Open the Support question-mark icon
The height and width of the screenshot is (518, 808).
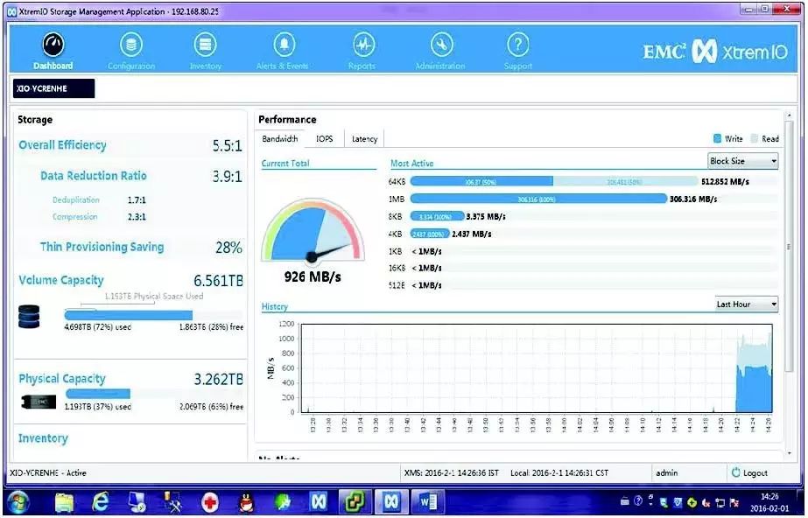(518, 45)
